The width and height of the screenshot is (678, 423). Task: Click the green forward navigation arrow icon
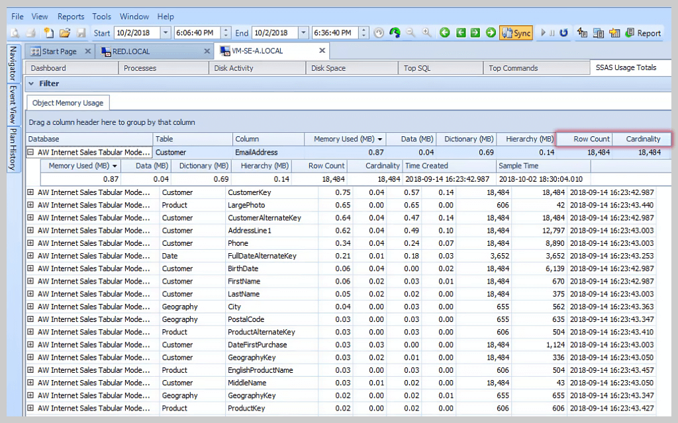pyautogui.click(x=491, y=32)
